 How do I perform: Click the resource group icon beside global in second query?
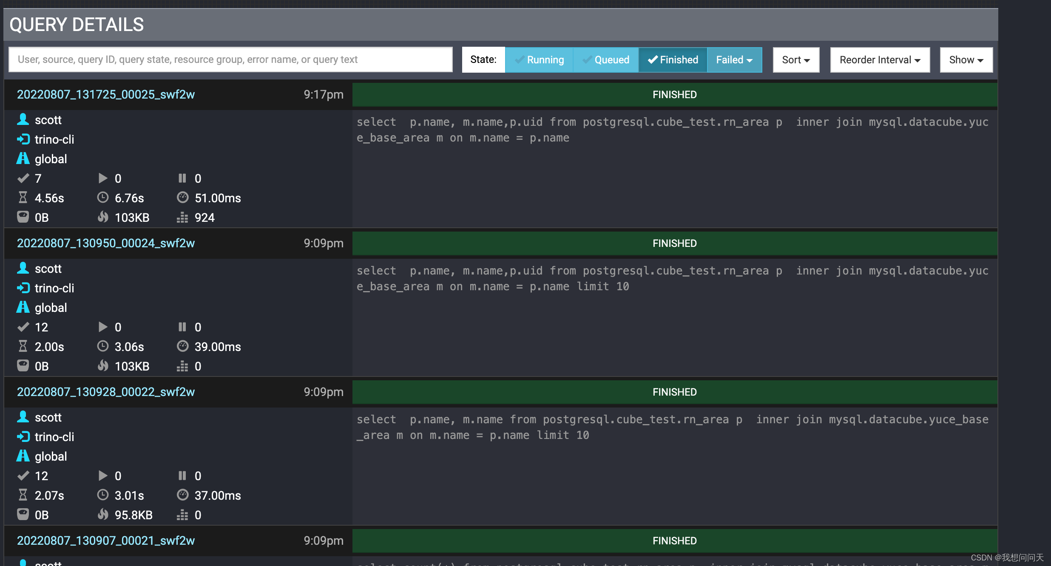pyautogui.click(x=23, y=307)
